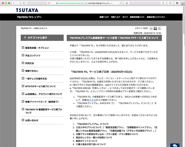Screen dimensions: 185x147
Task: Open 宅配ヘルプ in the navigation bar
Action: pos(116,17)
